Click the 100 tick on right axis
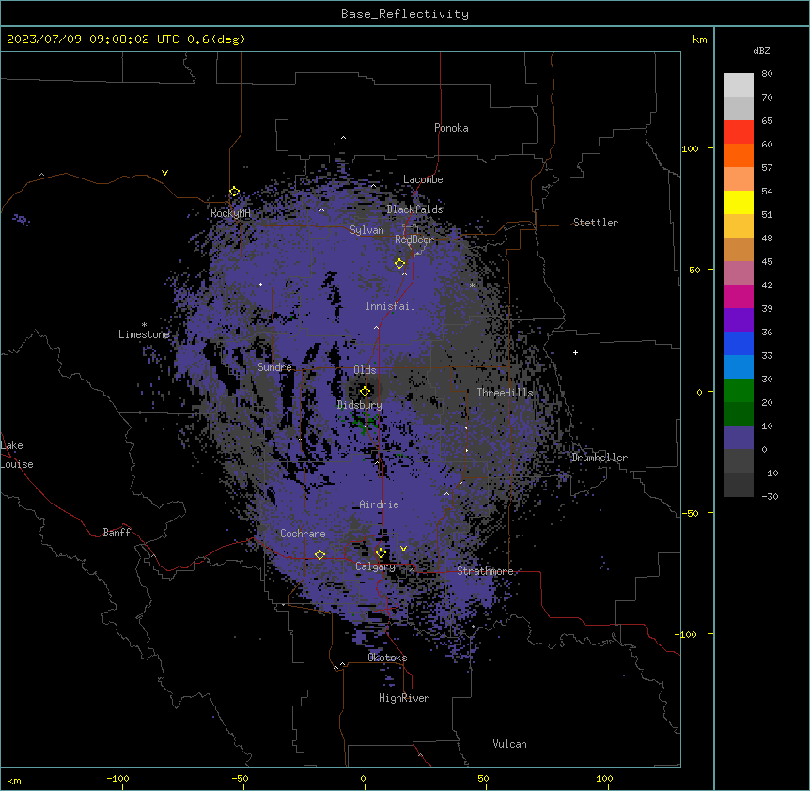The height and width of the screenshot is (791, 810). 691,148
